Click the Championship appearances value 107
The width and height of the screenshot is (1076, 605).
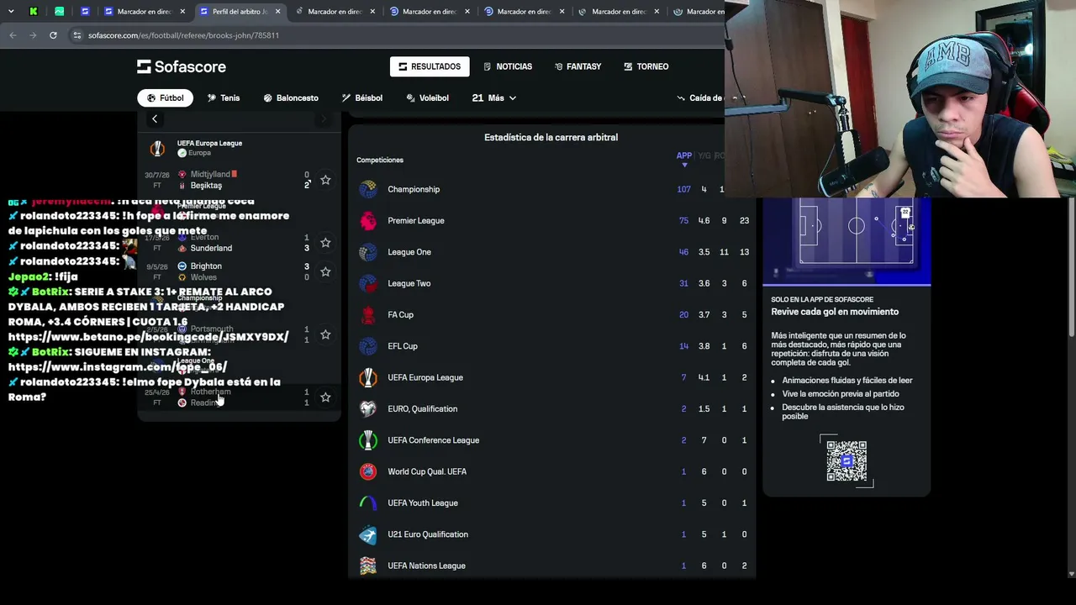click(x=683, y=190)
